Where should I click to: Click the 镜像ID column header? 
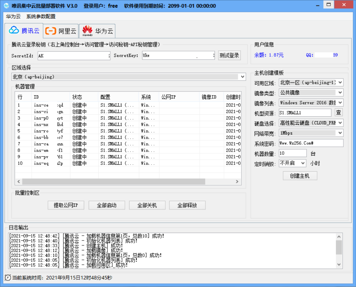pyautogui.click(x=212, y=97)
